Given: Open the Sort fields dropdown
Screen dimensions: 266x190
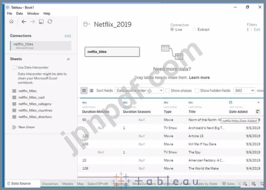Looking at the screenshot, I should (139, 91).
